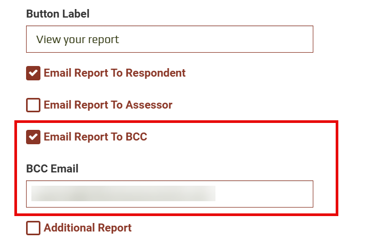Click the "Additional Report" label text
The image size is (391, 248).
(x=87, y=228)
